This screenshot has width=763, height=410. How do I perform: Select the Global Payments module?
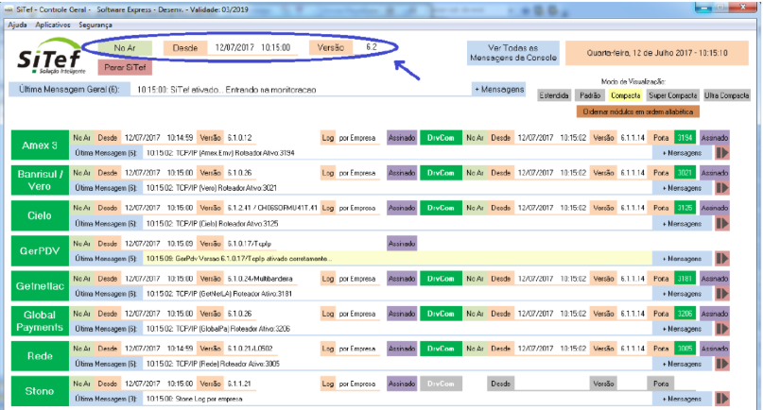coord(40,321)
